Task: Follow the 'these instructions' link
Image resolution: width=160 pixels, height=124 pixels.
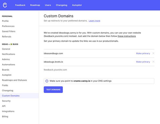Action: [127, 36]
